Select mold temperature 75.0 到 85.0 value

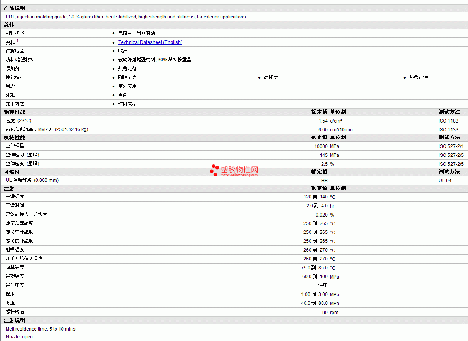click(x=315, y=268)
